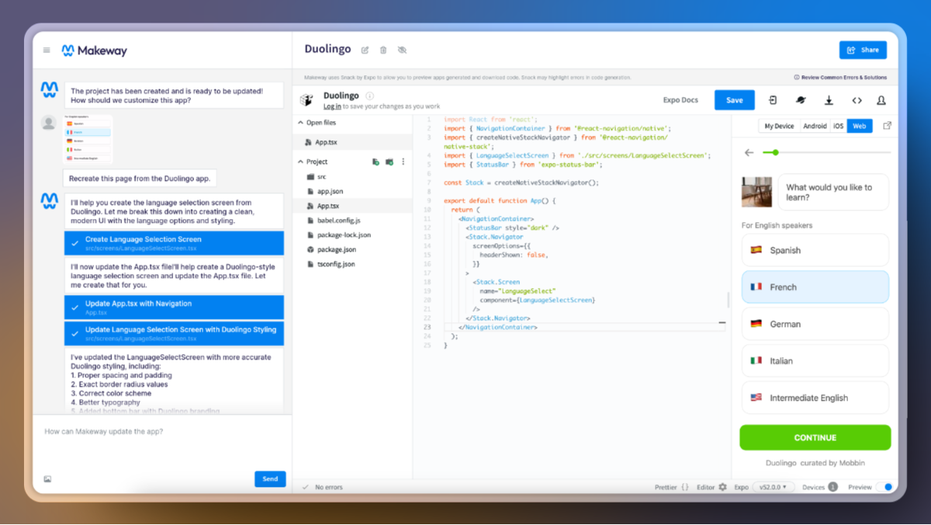Open preview in new window icon
The height and width of the screenshot is (525, 931).
(x=888, y=126)
